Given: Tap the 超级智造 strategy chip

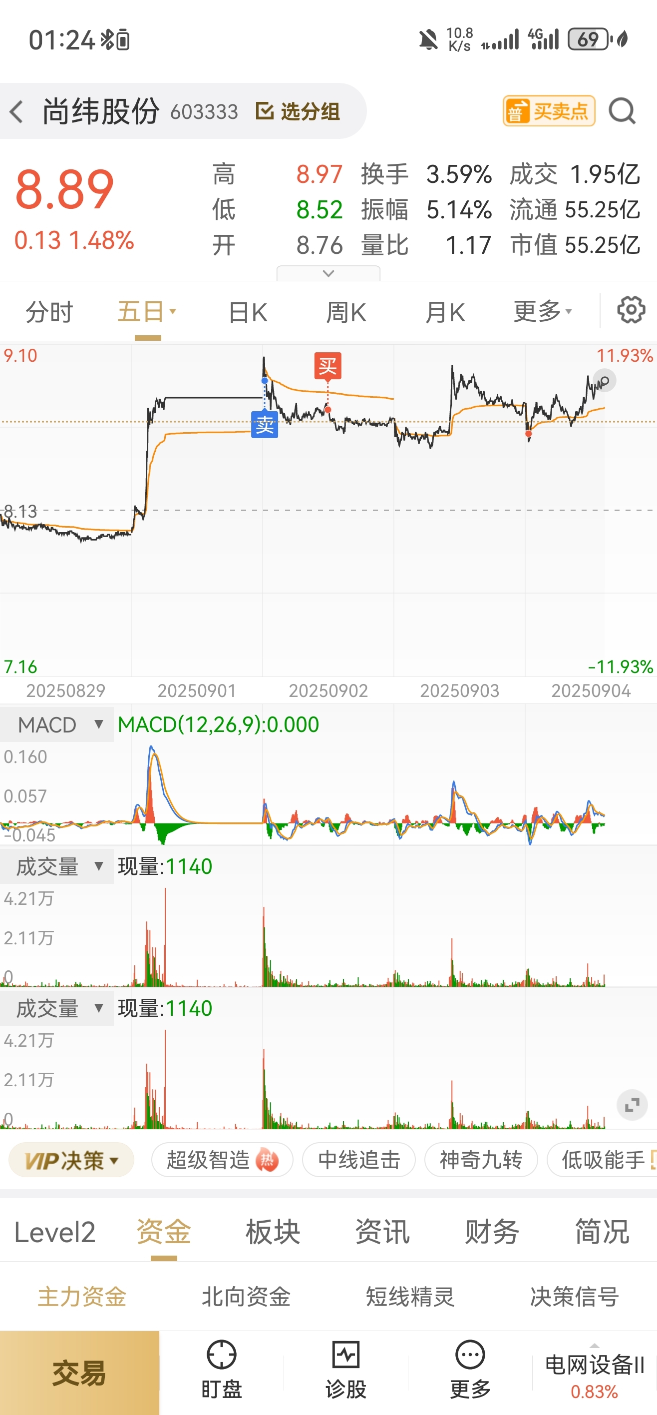Looking at the screenshot, I should tap(222, 1160).
